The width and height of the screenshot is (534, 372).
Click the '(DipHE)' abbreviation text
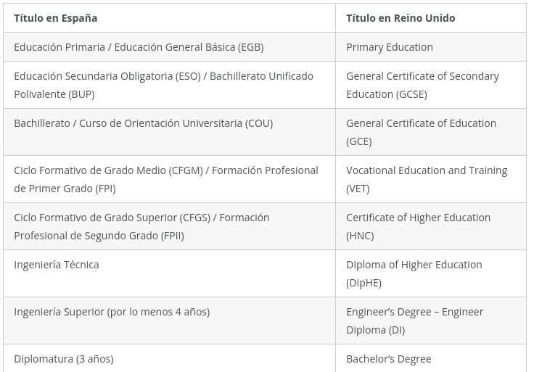pos(363,283)
